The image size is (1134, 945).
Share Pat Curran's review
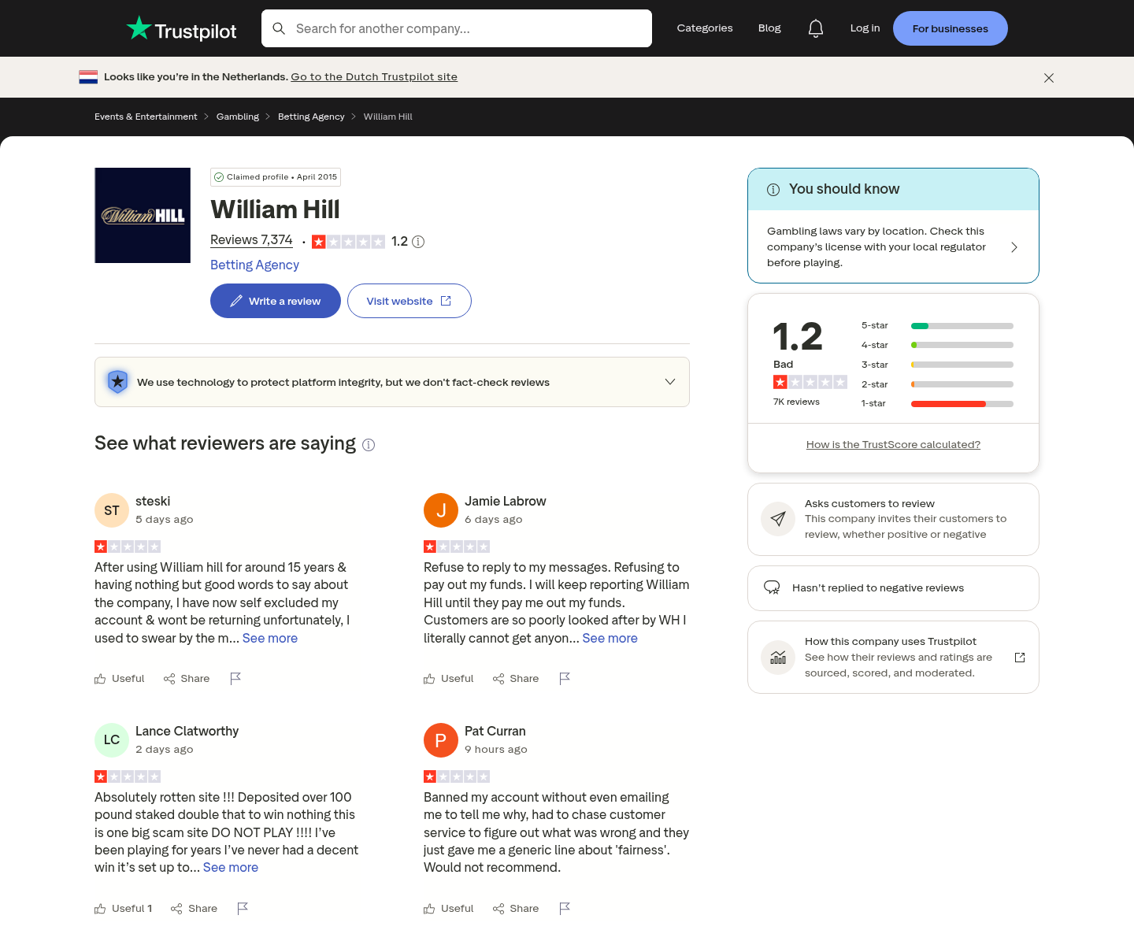tap(516, 909)
